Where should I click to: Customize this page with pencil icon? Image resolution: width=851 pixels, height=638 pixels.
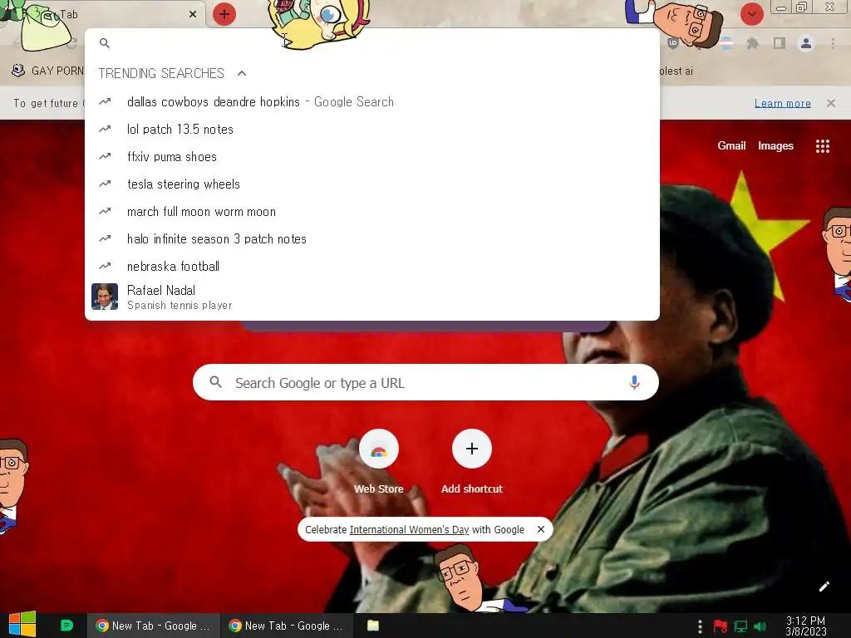click(824, 586)
